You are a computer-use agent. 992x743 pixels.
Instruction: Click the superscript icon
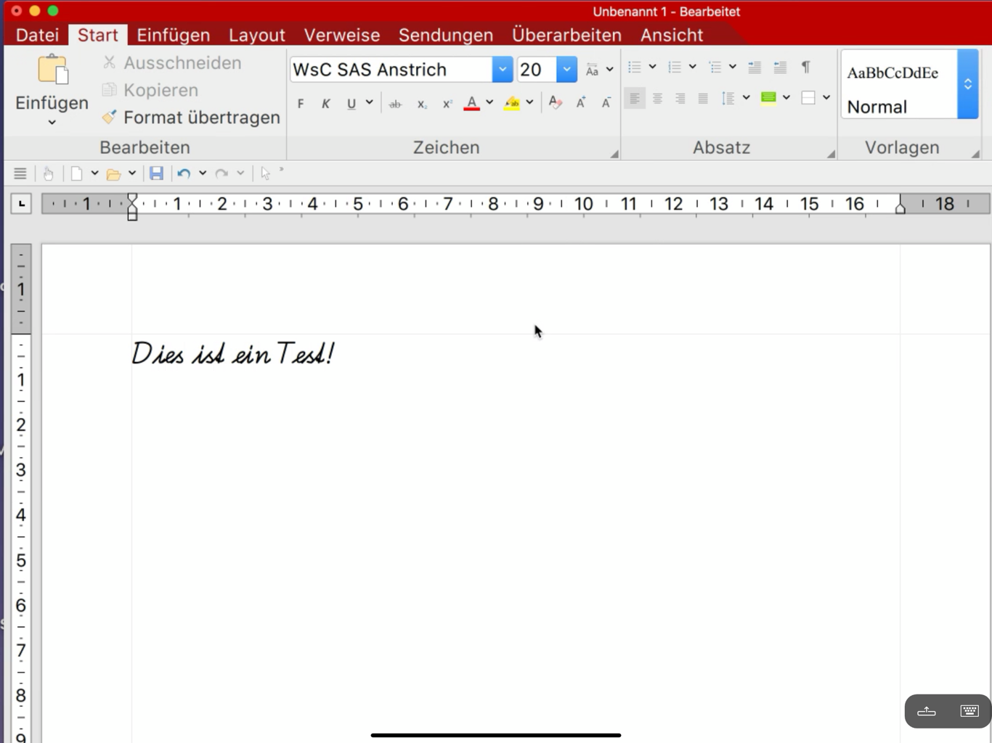pos(447,104)
